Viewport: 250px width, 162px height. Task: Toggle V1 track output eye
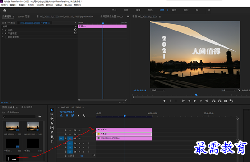click(79, 139)
